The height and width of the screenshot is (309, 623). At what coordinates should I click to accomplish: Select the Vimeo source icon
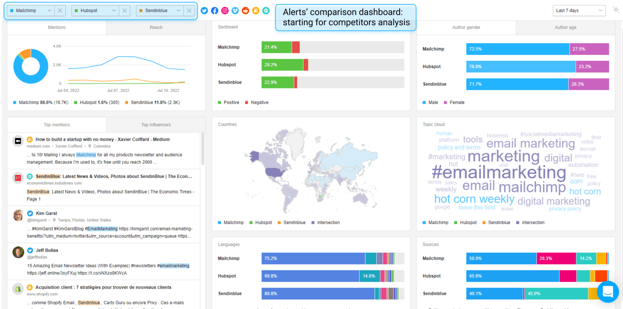[235, 11]
